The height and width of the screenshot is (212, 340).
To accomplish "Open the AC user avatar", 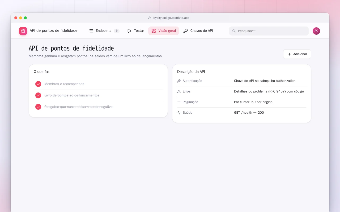I will coord(316,31).
